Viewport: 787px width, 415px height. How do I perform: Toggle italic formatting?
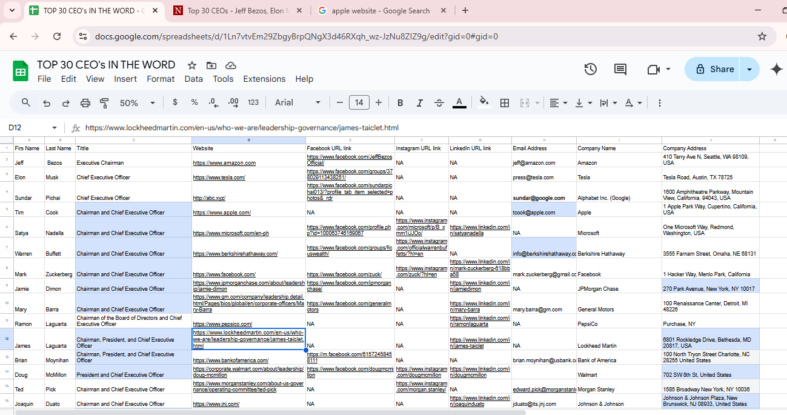[419, 102]
